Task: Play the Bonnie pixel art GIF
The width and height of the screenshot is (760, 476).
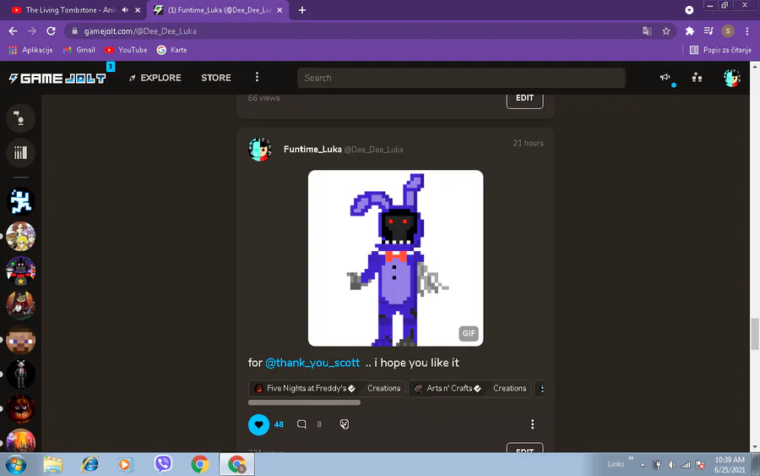Action: point(395,258)
